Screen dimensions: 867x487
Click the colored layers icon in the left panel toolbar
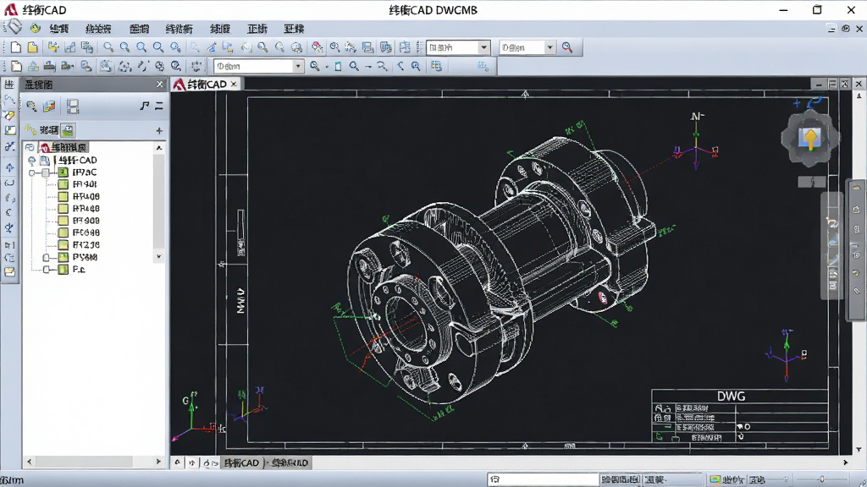49,106
